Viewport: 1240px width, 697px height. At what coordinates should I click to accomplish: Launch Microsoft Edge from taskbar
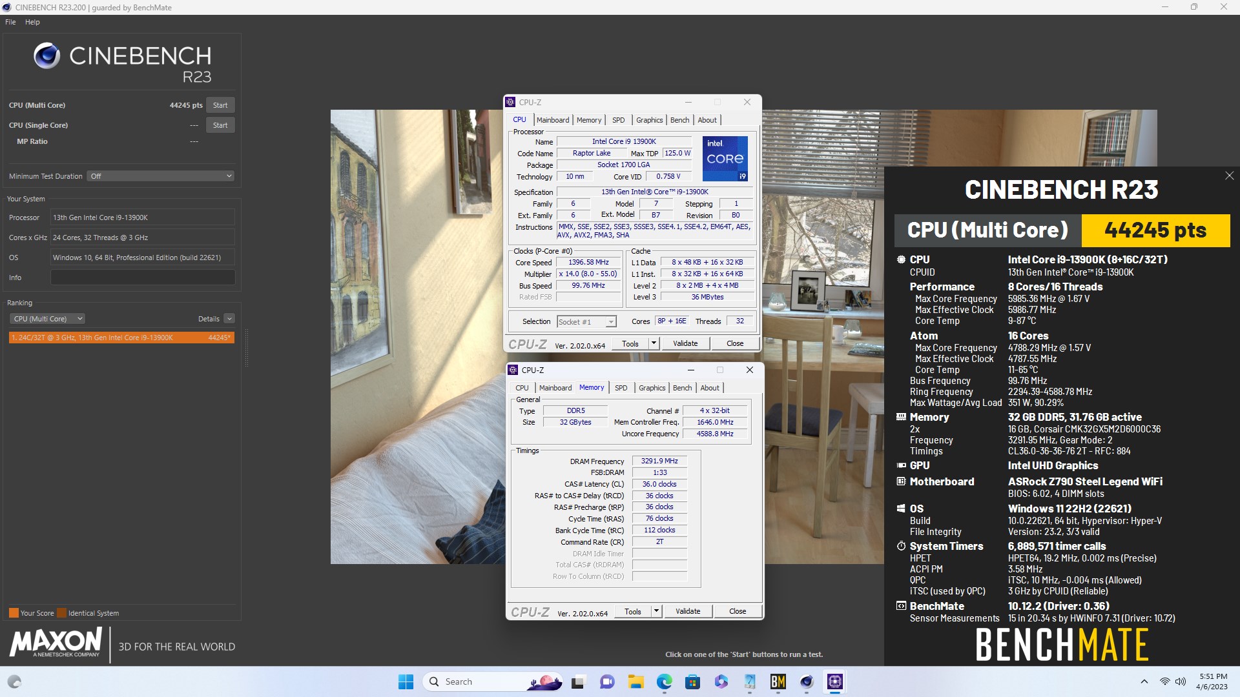664,682
